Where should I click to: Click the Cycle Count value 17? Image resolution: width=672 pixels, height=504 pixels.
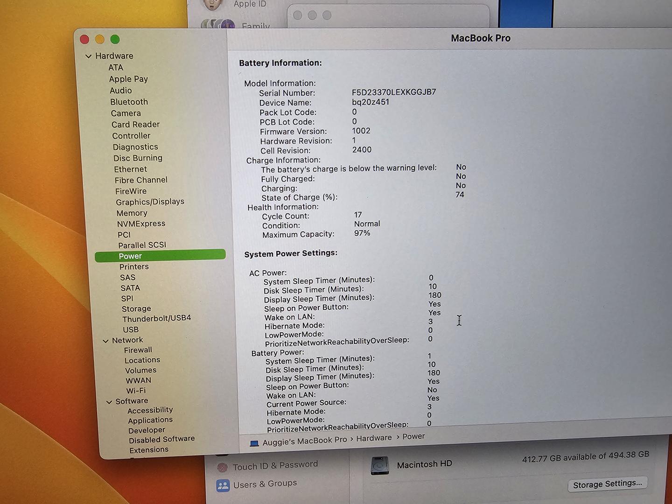pos(358,215)
